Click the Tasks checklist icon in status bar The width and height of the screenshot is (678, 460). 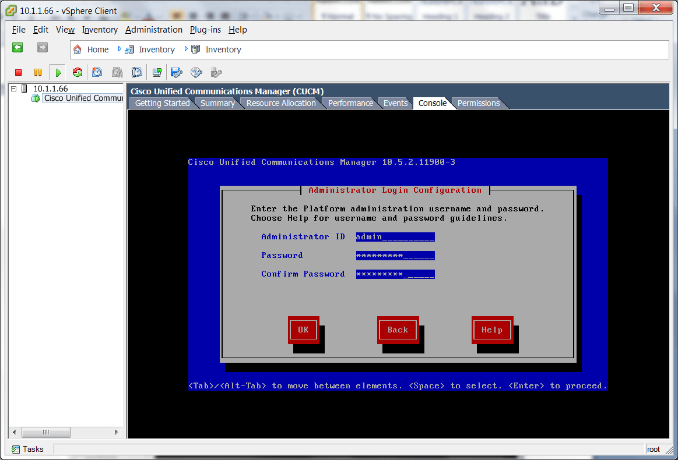[x=16, y=449]
